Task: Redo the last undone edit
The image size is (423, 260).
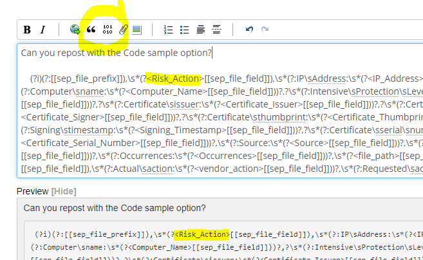Action: (265, 29)
